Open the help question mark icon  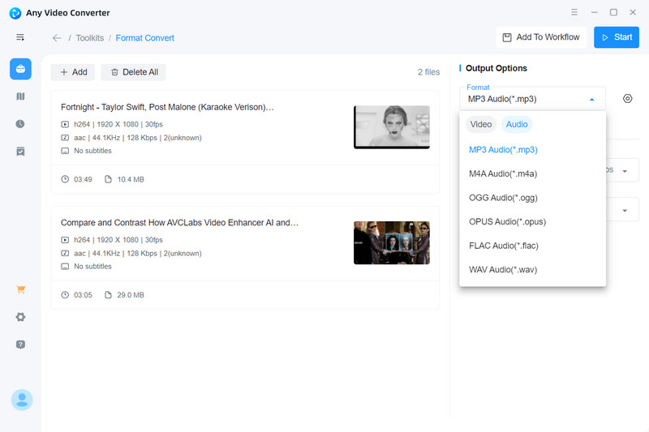tap(20, 344)
